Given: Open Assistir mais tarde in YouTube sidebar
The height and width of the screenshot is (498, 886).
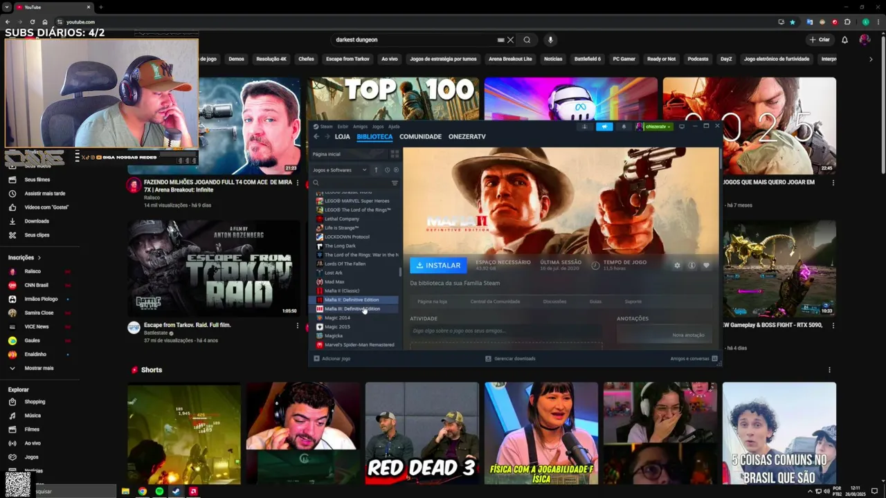Looking at the screenshot, I should click(45, 193).
